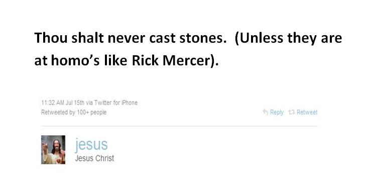Select the Reply text link
Screen dimensions: 368x193
point(277,113)
